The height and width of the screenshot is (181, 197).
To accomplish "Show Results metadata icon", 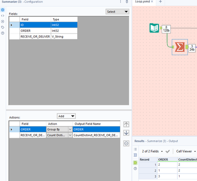I will pos(135,155).
